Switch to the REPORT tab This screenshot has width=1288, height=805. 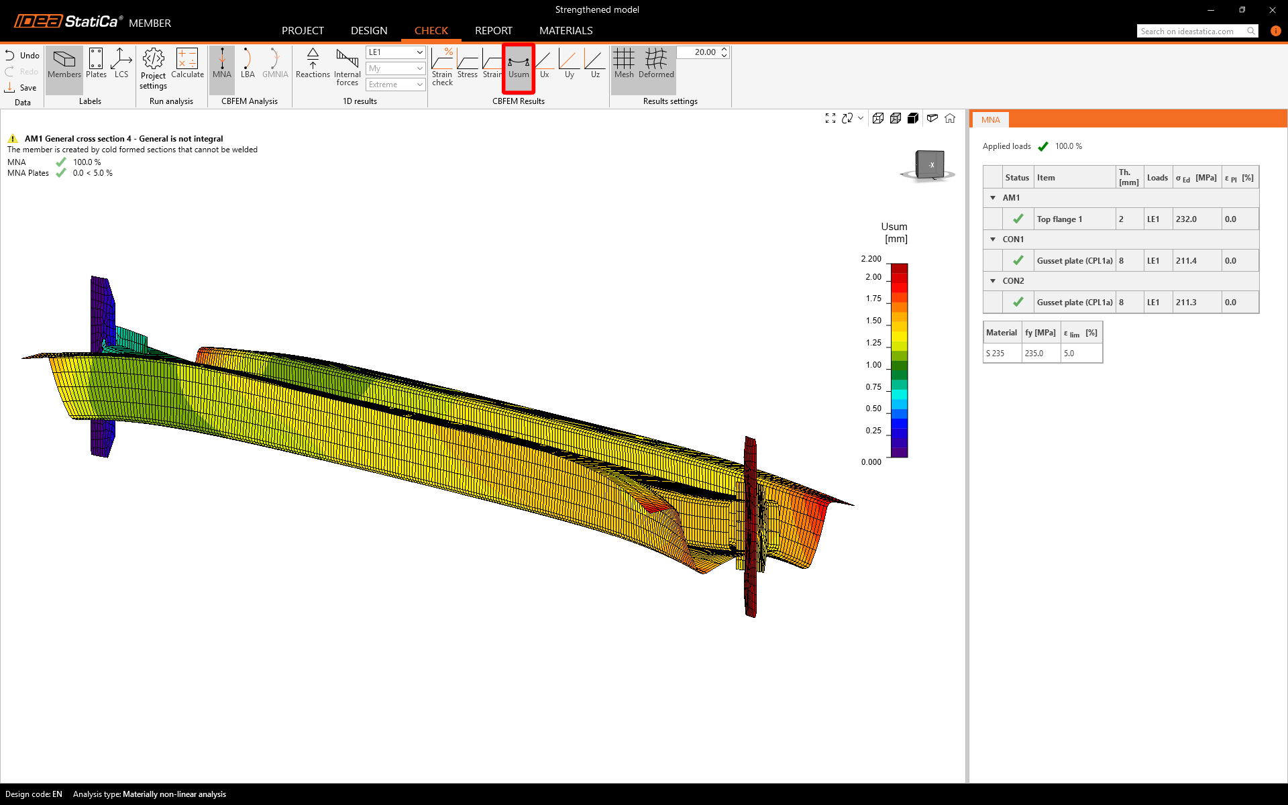pos(493,31)
